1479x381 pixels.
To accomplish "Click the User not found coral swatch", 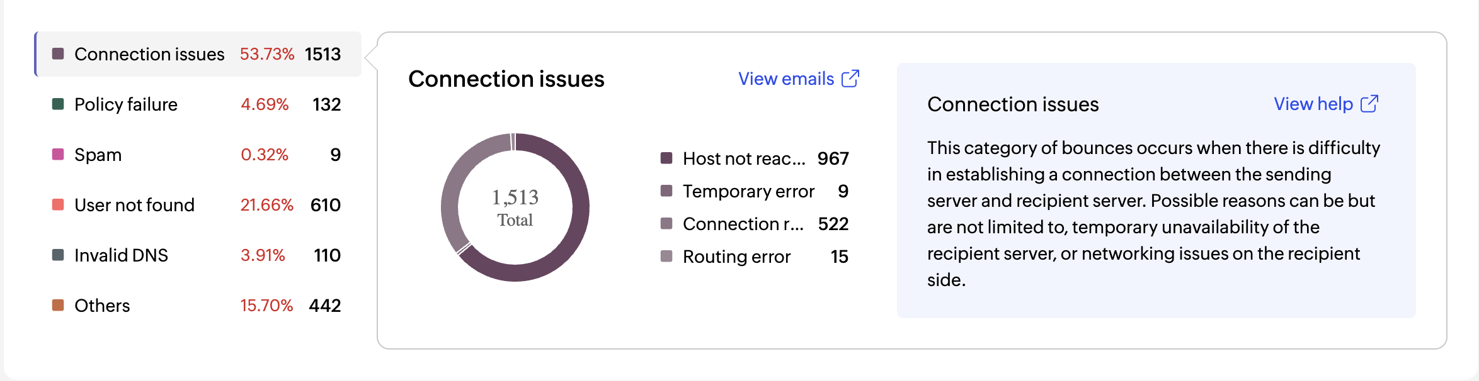I will pyautogui.click(x=58, y=204).
